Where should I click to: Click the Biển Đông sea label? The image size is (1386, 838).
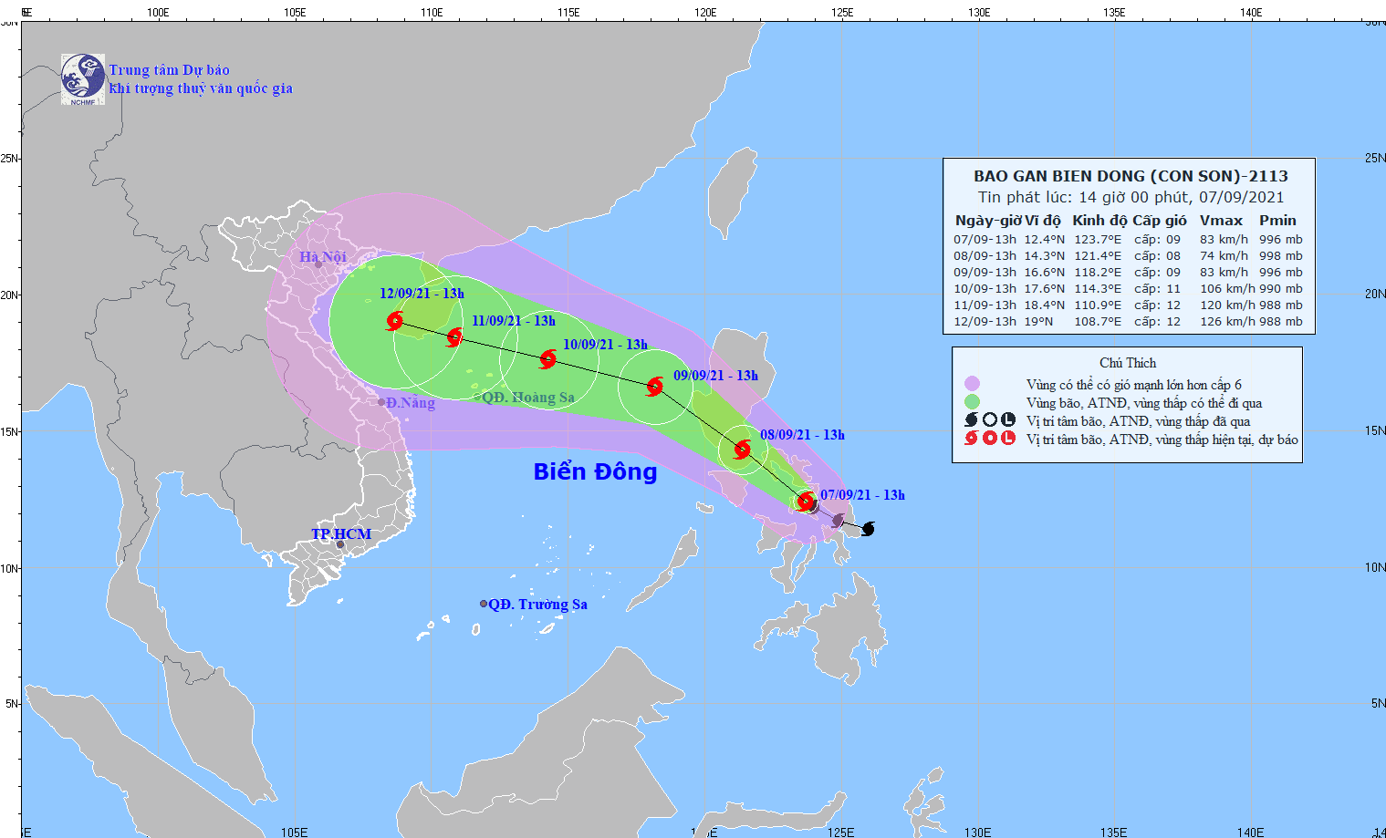(x=595, y=471)
